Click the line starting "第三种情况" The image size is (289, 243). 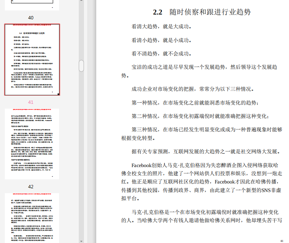[x=202, y=134]
